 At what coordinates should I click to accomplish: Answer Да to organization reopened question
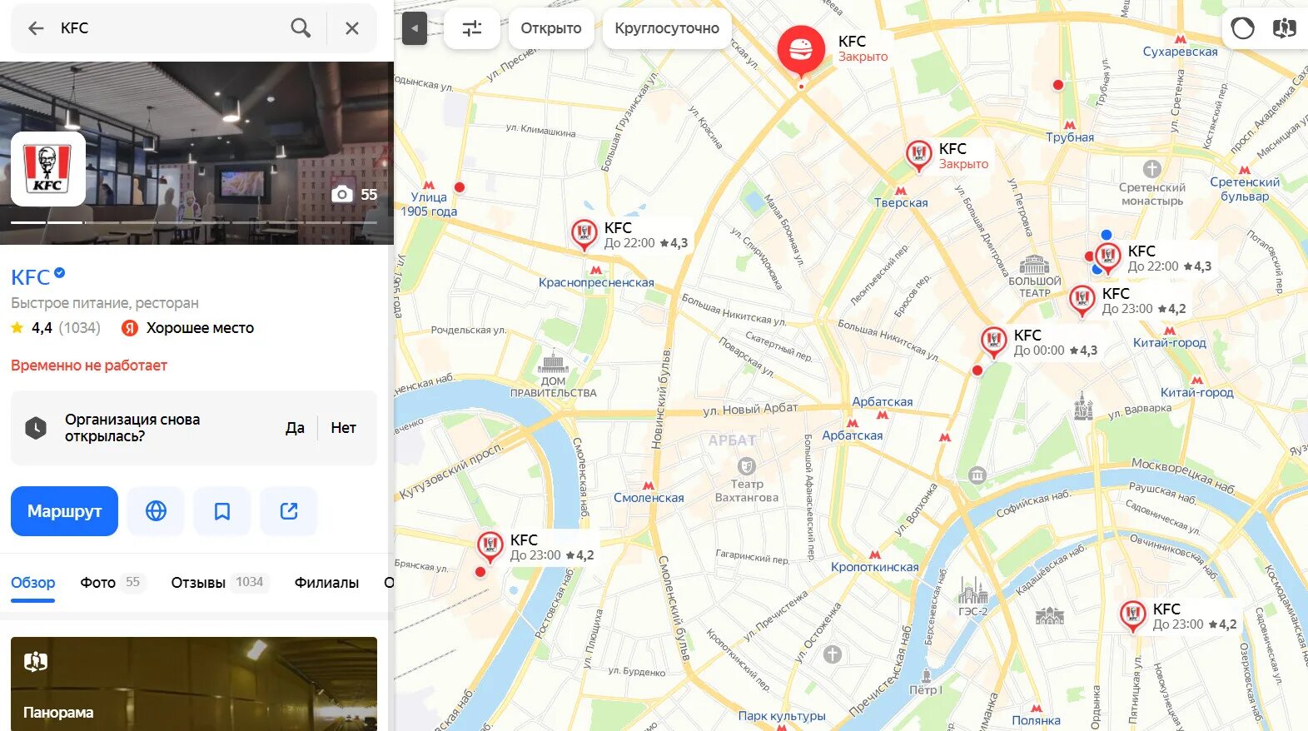pyautogui.click(x=295, y=428)
